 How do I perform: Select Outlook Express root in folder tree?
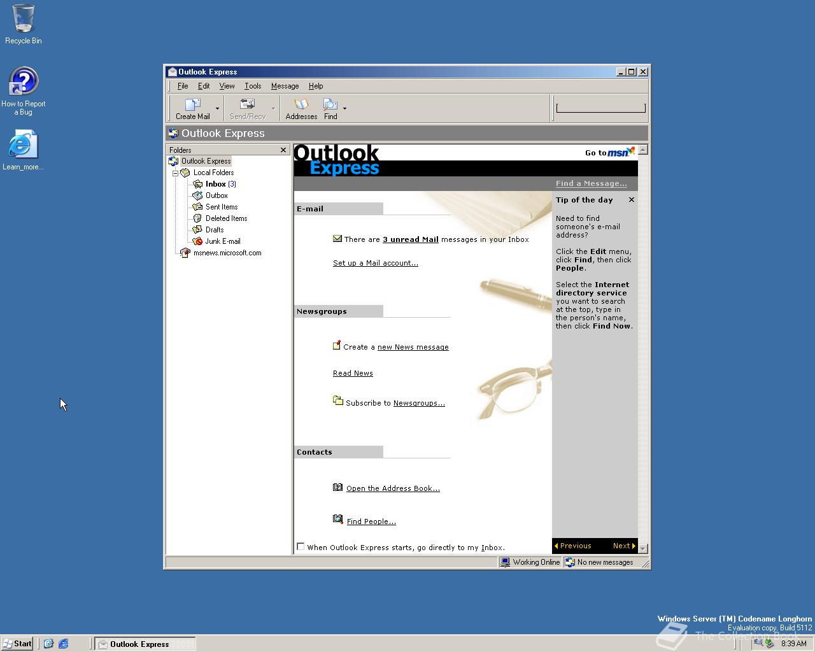point(206,161)
